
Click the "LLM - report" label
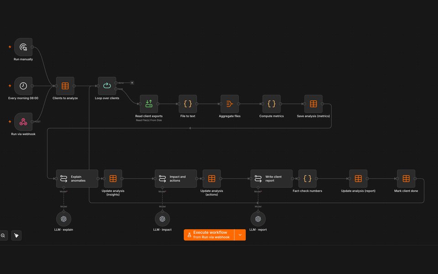click(258, 230)
